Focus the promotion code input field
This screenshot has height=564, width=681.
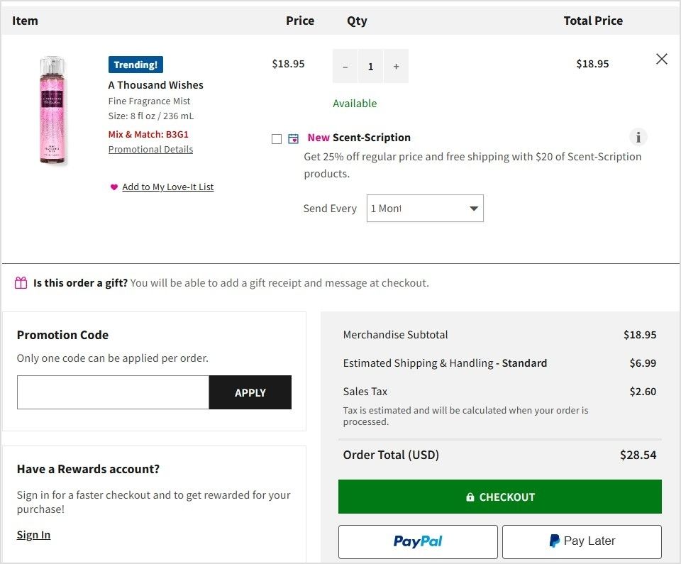[x=113, y=392]
